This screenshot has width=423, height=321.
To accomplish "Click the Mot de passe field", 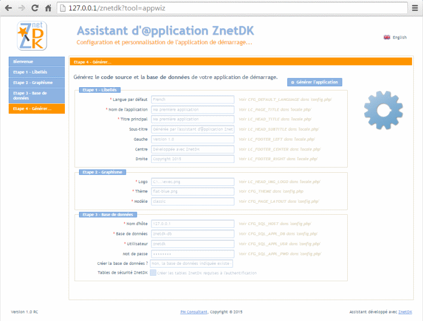I will coord(192,254).
